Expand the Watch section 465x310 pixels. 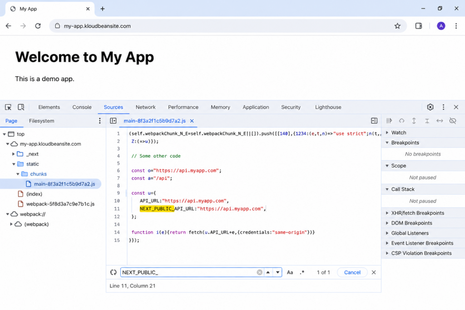pos(387,133)
